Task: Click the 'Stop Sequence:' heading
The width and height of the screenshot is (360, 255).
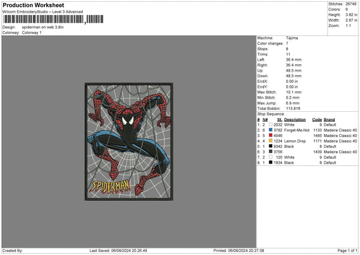Action: tap(271, 114)
